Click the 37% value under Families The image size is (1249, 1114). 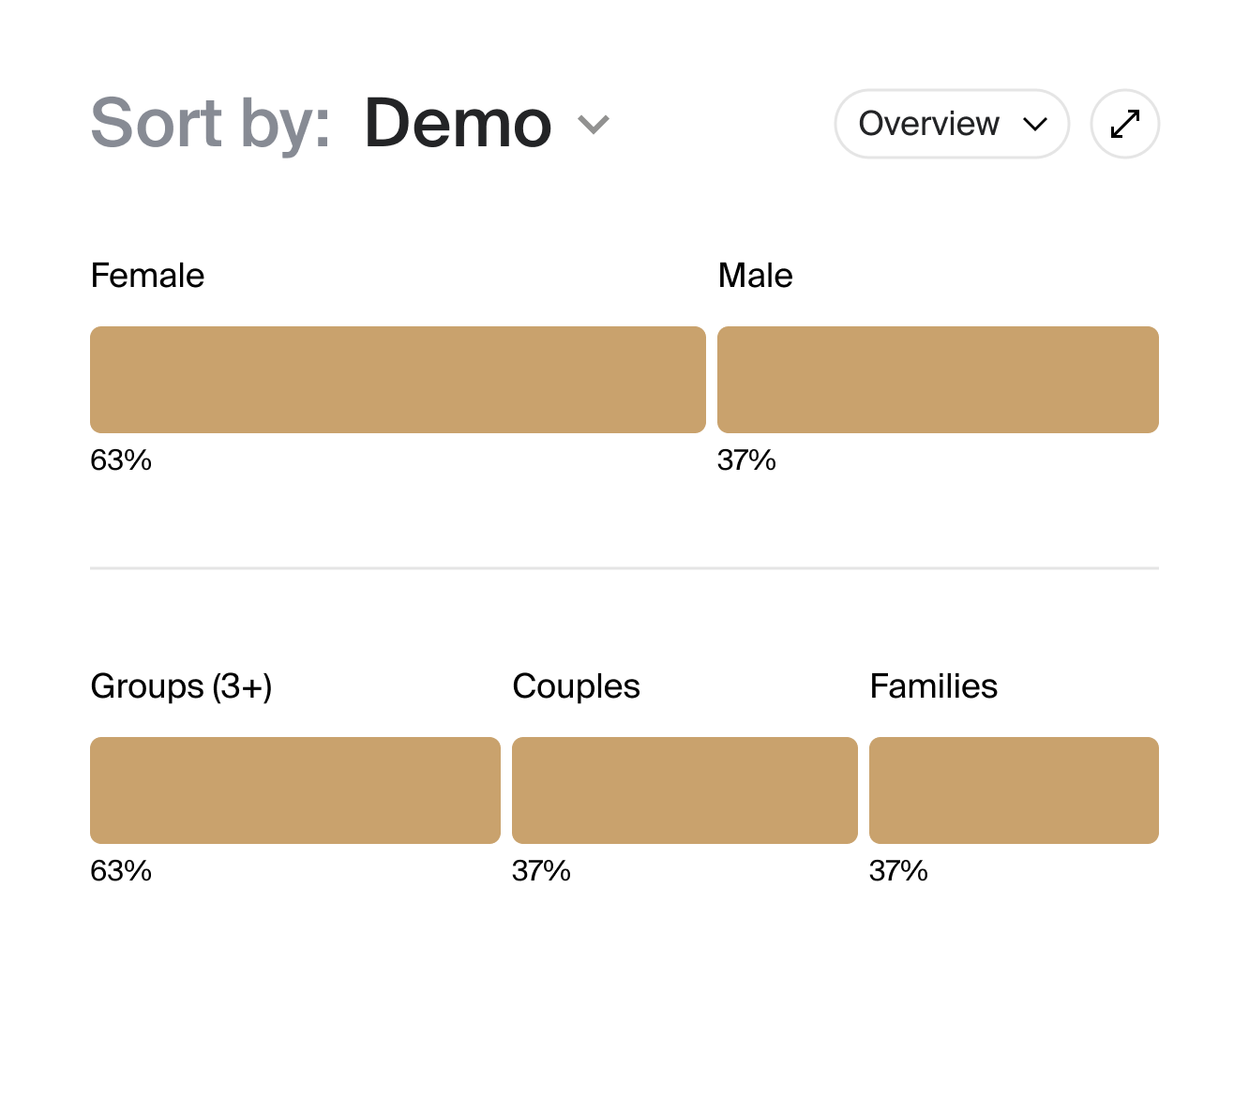pyautogui.click(x=897, y=870)
